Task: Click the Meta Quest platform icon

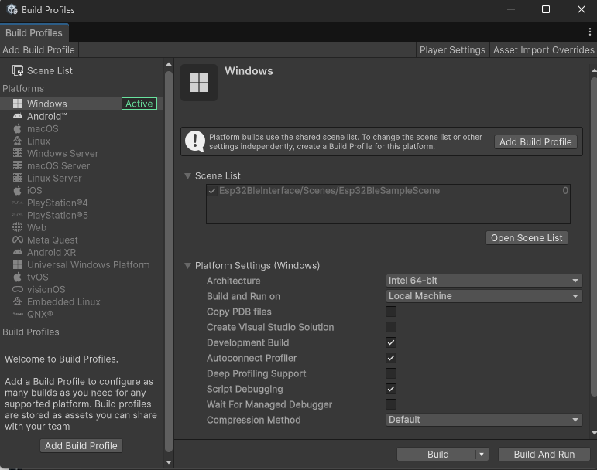Action: pos(18,240)
